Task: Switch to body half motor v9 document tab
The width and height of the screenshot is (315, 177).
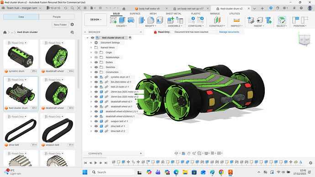Action: point(149,9)
